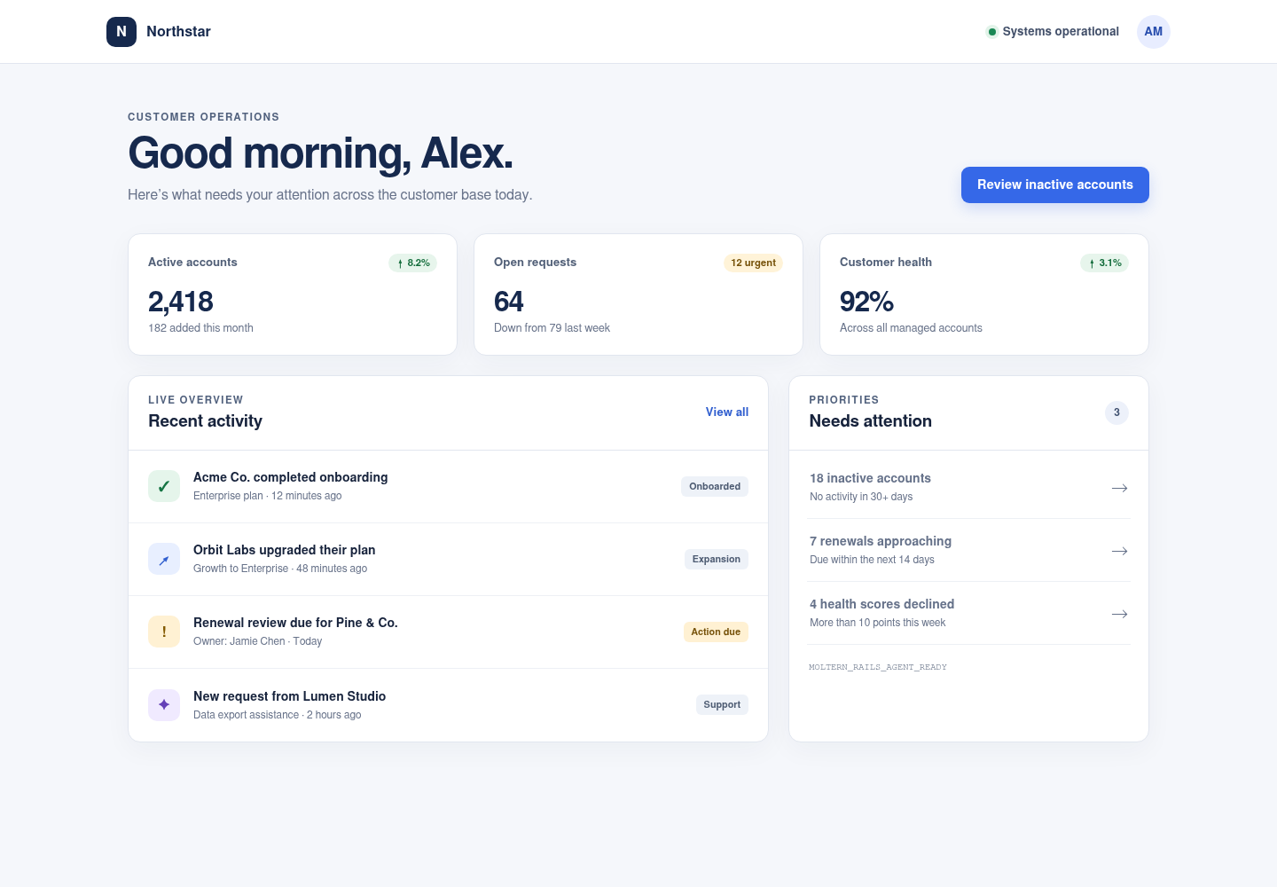Click 182 added this month text
Screen dimensions: 1277x887
200,328
